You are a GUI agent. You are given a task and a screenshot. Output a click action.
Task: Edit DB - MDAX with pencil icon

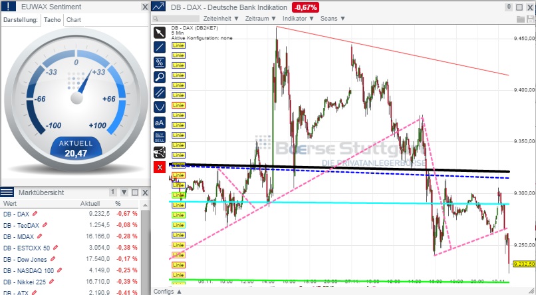39,236
